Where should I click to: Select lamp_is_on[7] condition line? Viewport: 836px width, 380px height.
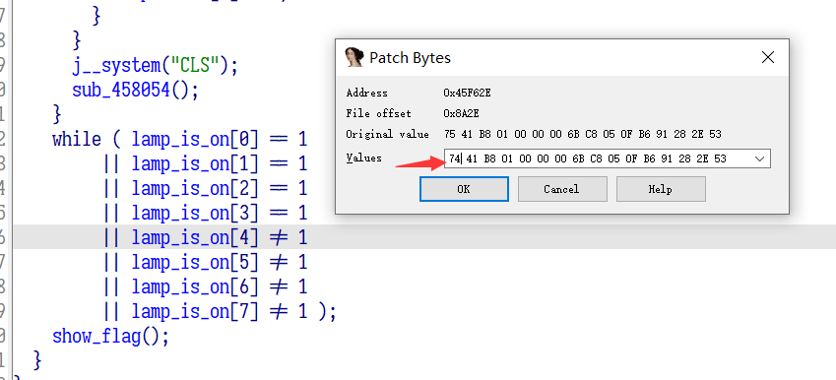coord(220,311)
